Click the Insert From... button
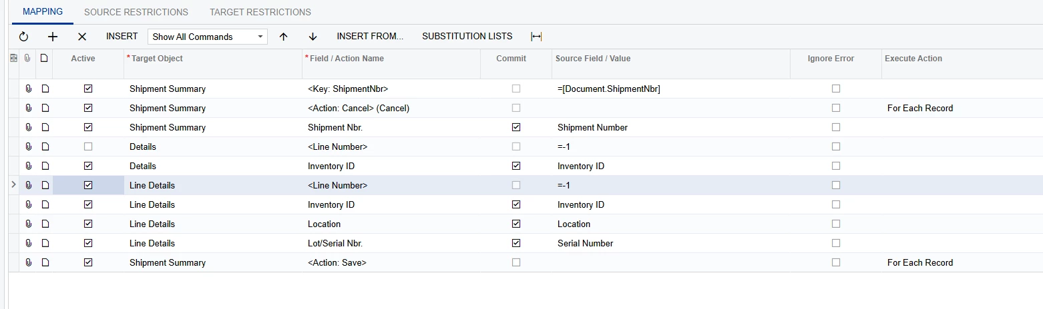1043x309 pixels. coord(370,36)
